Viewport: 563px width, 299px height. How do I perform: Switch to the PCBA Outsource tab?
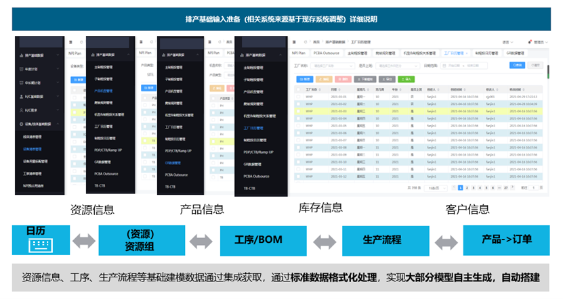tap(327, 52)
